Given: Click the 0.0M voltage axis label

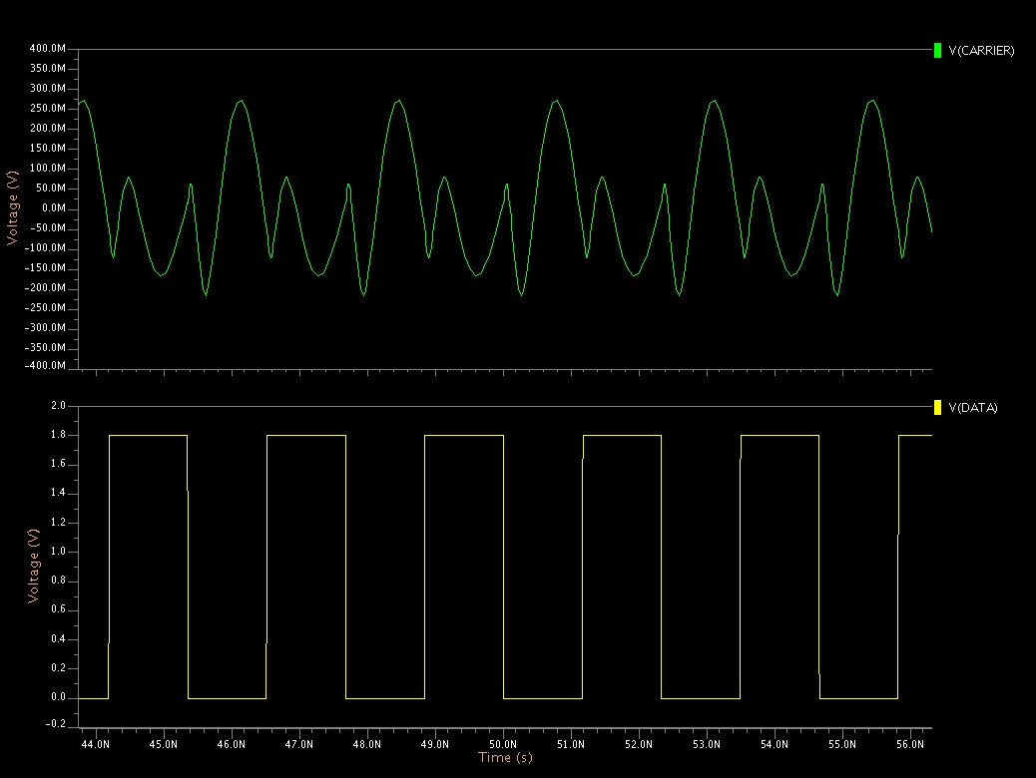Looking at the screenshot, I should pyautogui.click(x=54, y=208).
